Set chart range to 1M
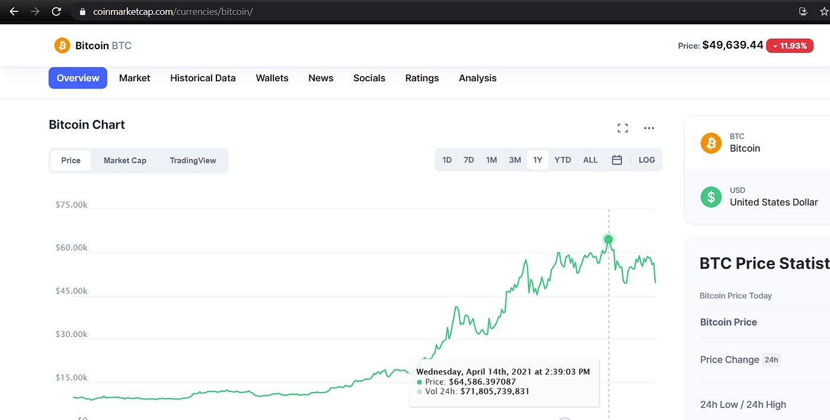This screenshot has width=830, height=420. [491, 160]
